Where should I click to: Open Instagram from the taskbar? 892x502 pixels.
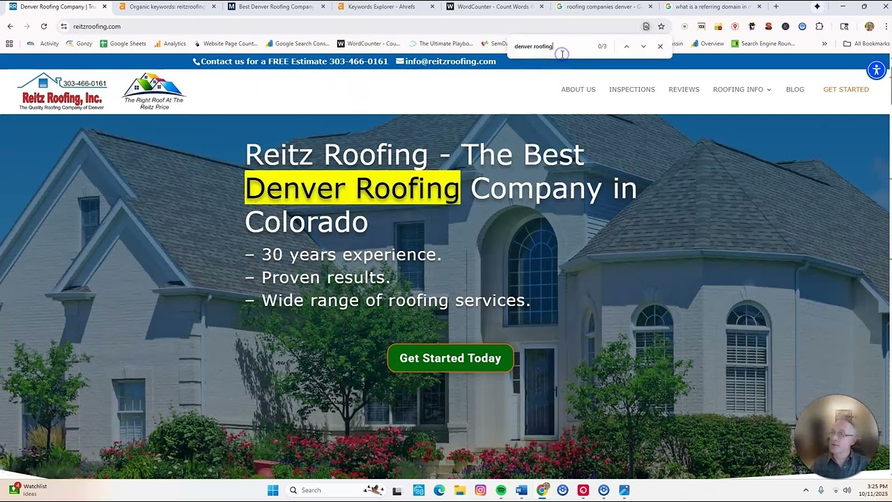480,490
